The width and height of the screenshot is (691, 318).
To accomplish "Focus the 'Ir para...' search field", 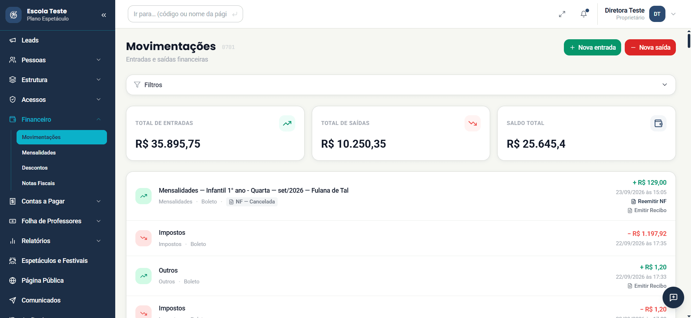I will 185,14.
